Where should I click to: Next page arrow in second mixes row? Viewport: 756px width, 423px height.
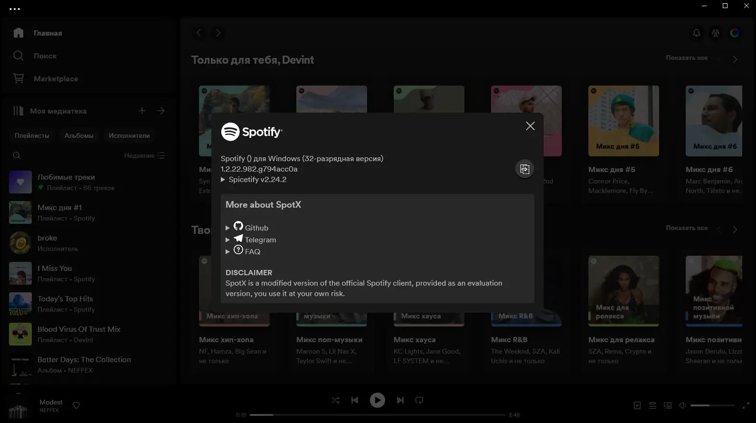tap(735, 230)
